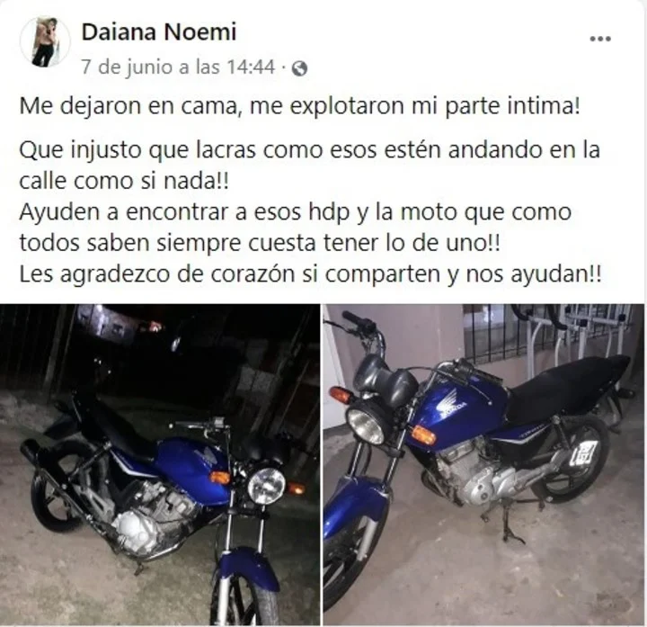Click the public globe privacy icon

click(299, 68)
